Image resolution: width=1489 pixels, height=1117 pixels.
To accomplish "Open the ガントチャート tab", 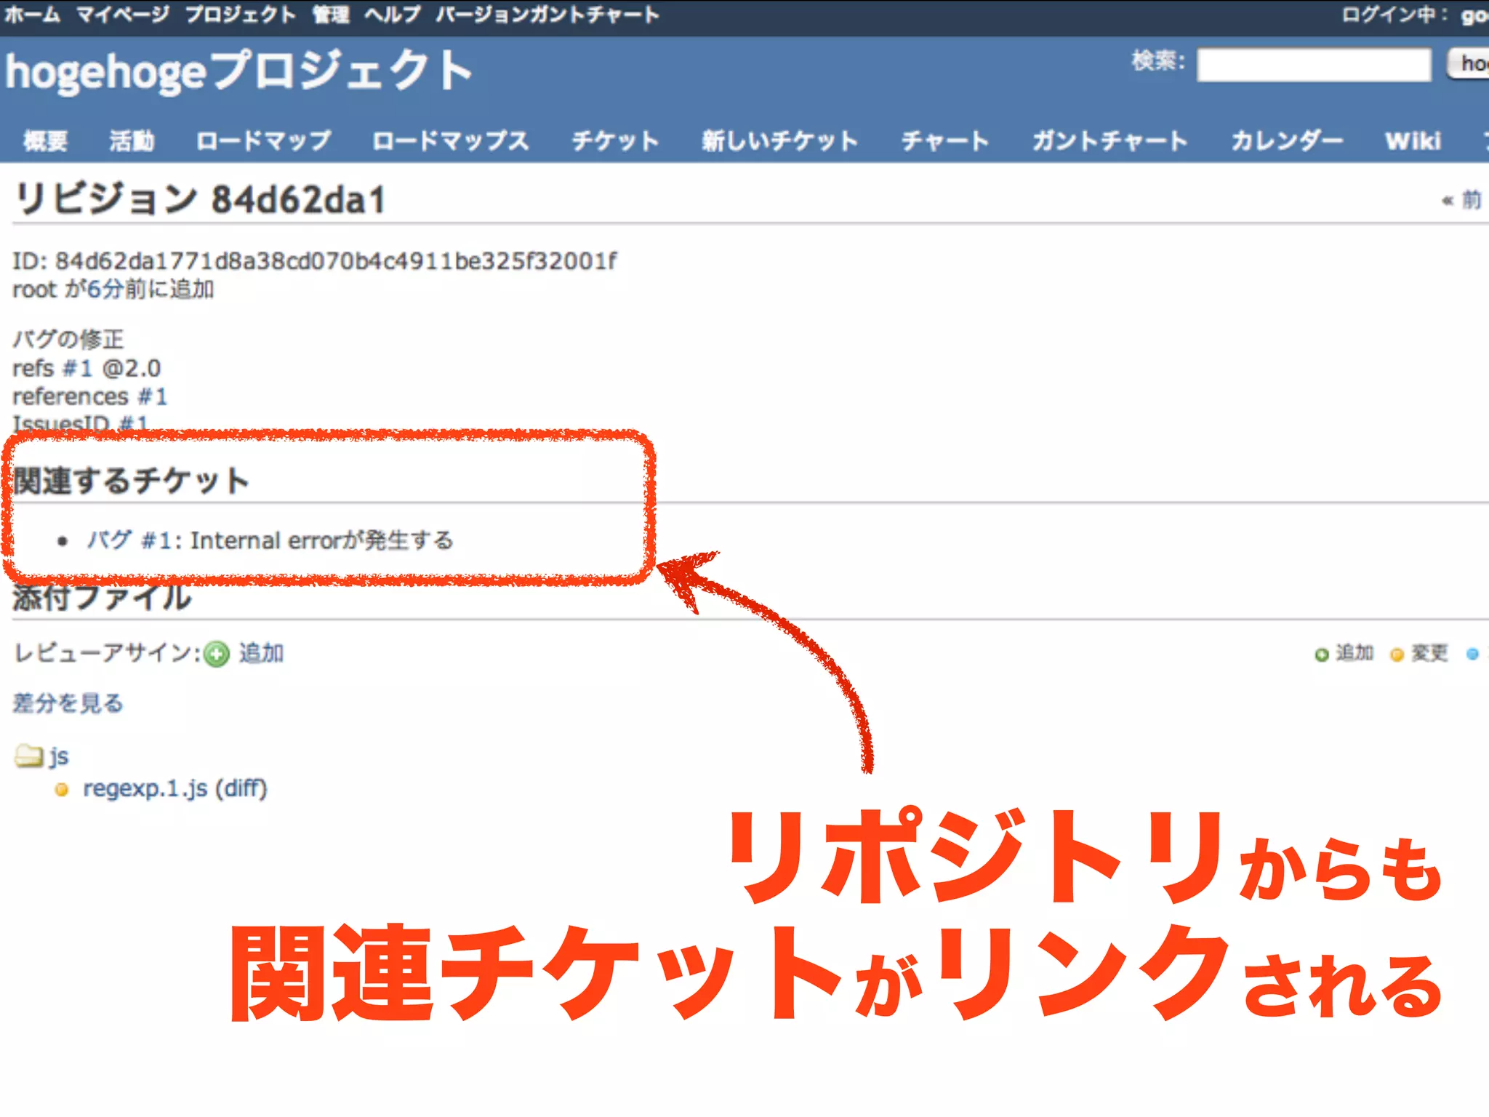I will [1109, 140].
